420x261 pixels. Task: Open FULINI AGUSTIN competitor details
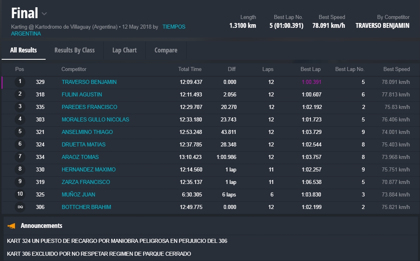click(x=82, y=95)
